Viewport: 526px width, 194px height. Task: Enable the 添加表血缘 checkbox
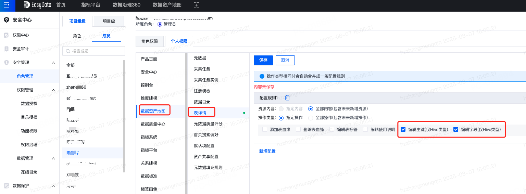tap(264, 130)
